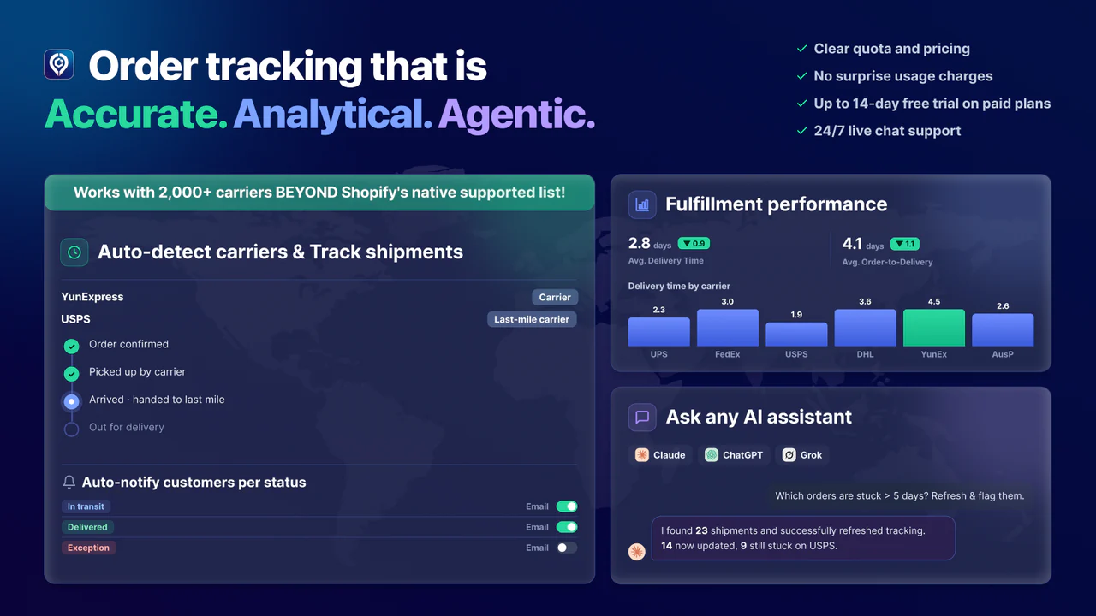Click checkmark beside Clear quota and pricing
The height and width of the screenshot is (616, 1096).
pyautogui.click(x=802, y=49)
